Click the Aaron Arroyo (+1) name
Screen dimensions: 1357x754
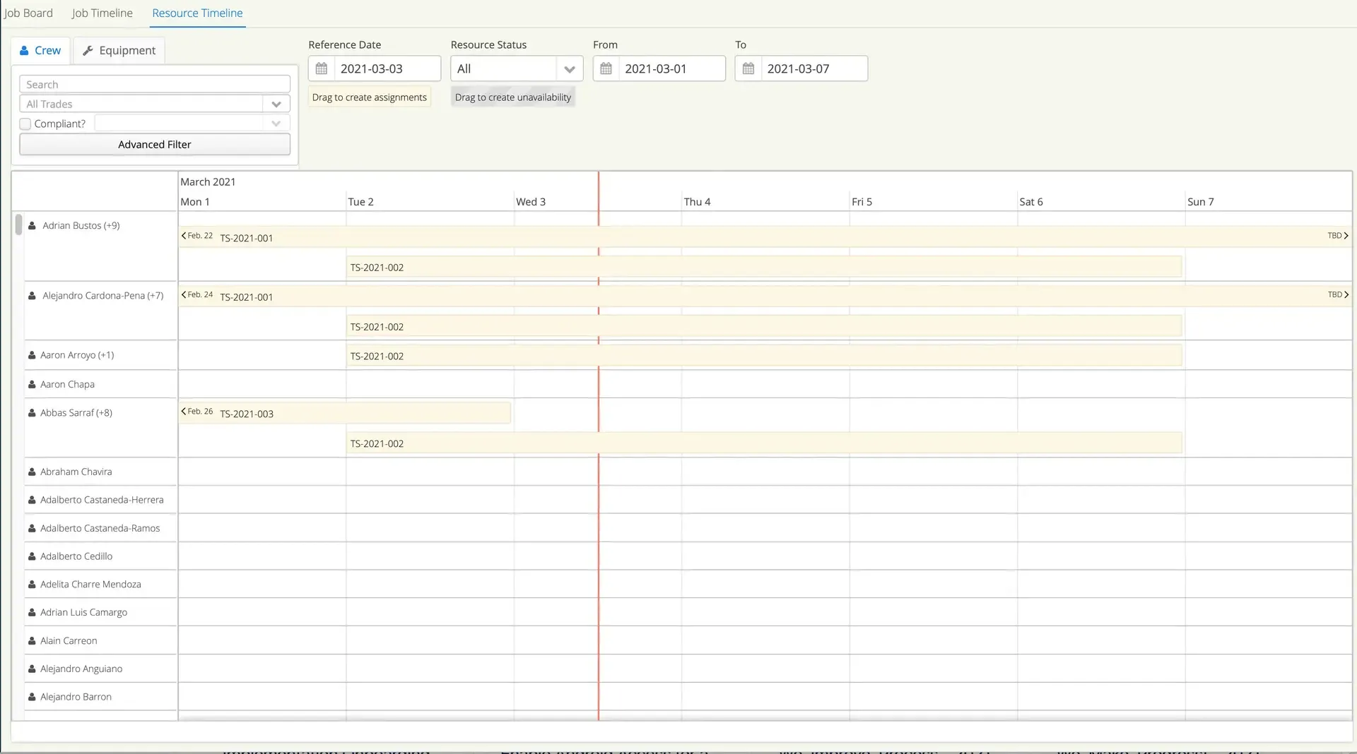click(77, 355)
